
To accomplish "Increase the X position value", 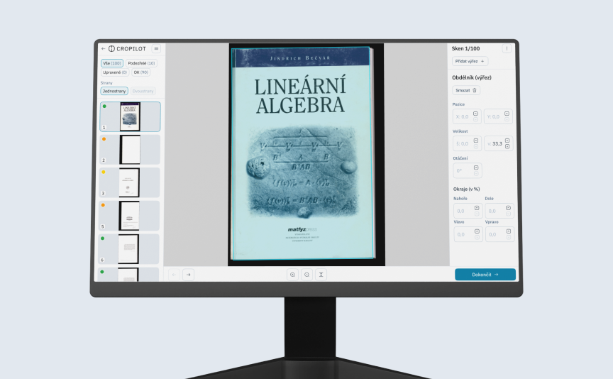I will (x=476, y=114).
